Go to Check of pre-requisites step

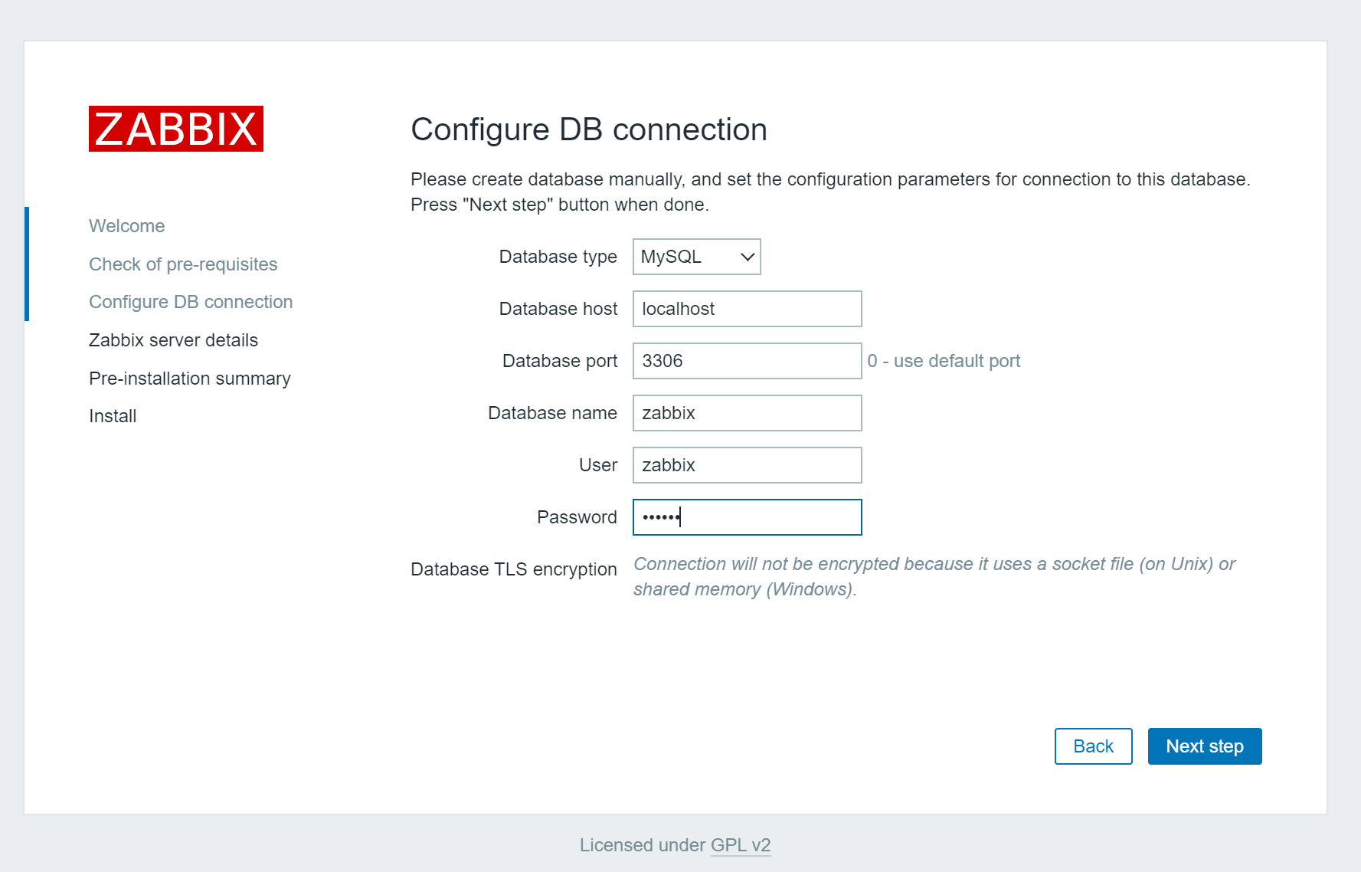[x=183, y=264]
